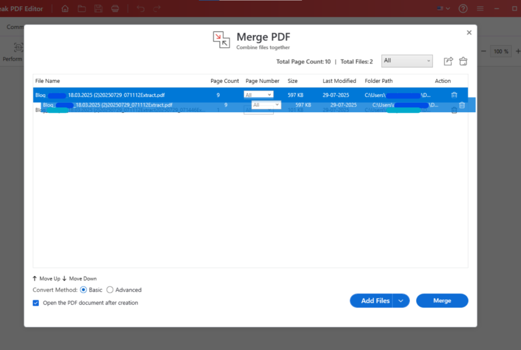Click the Merge button
This screenshot has height=350, width=521.
442,300
